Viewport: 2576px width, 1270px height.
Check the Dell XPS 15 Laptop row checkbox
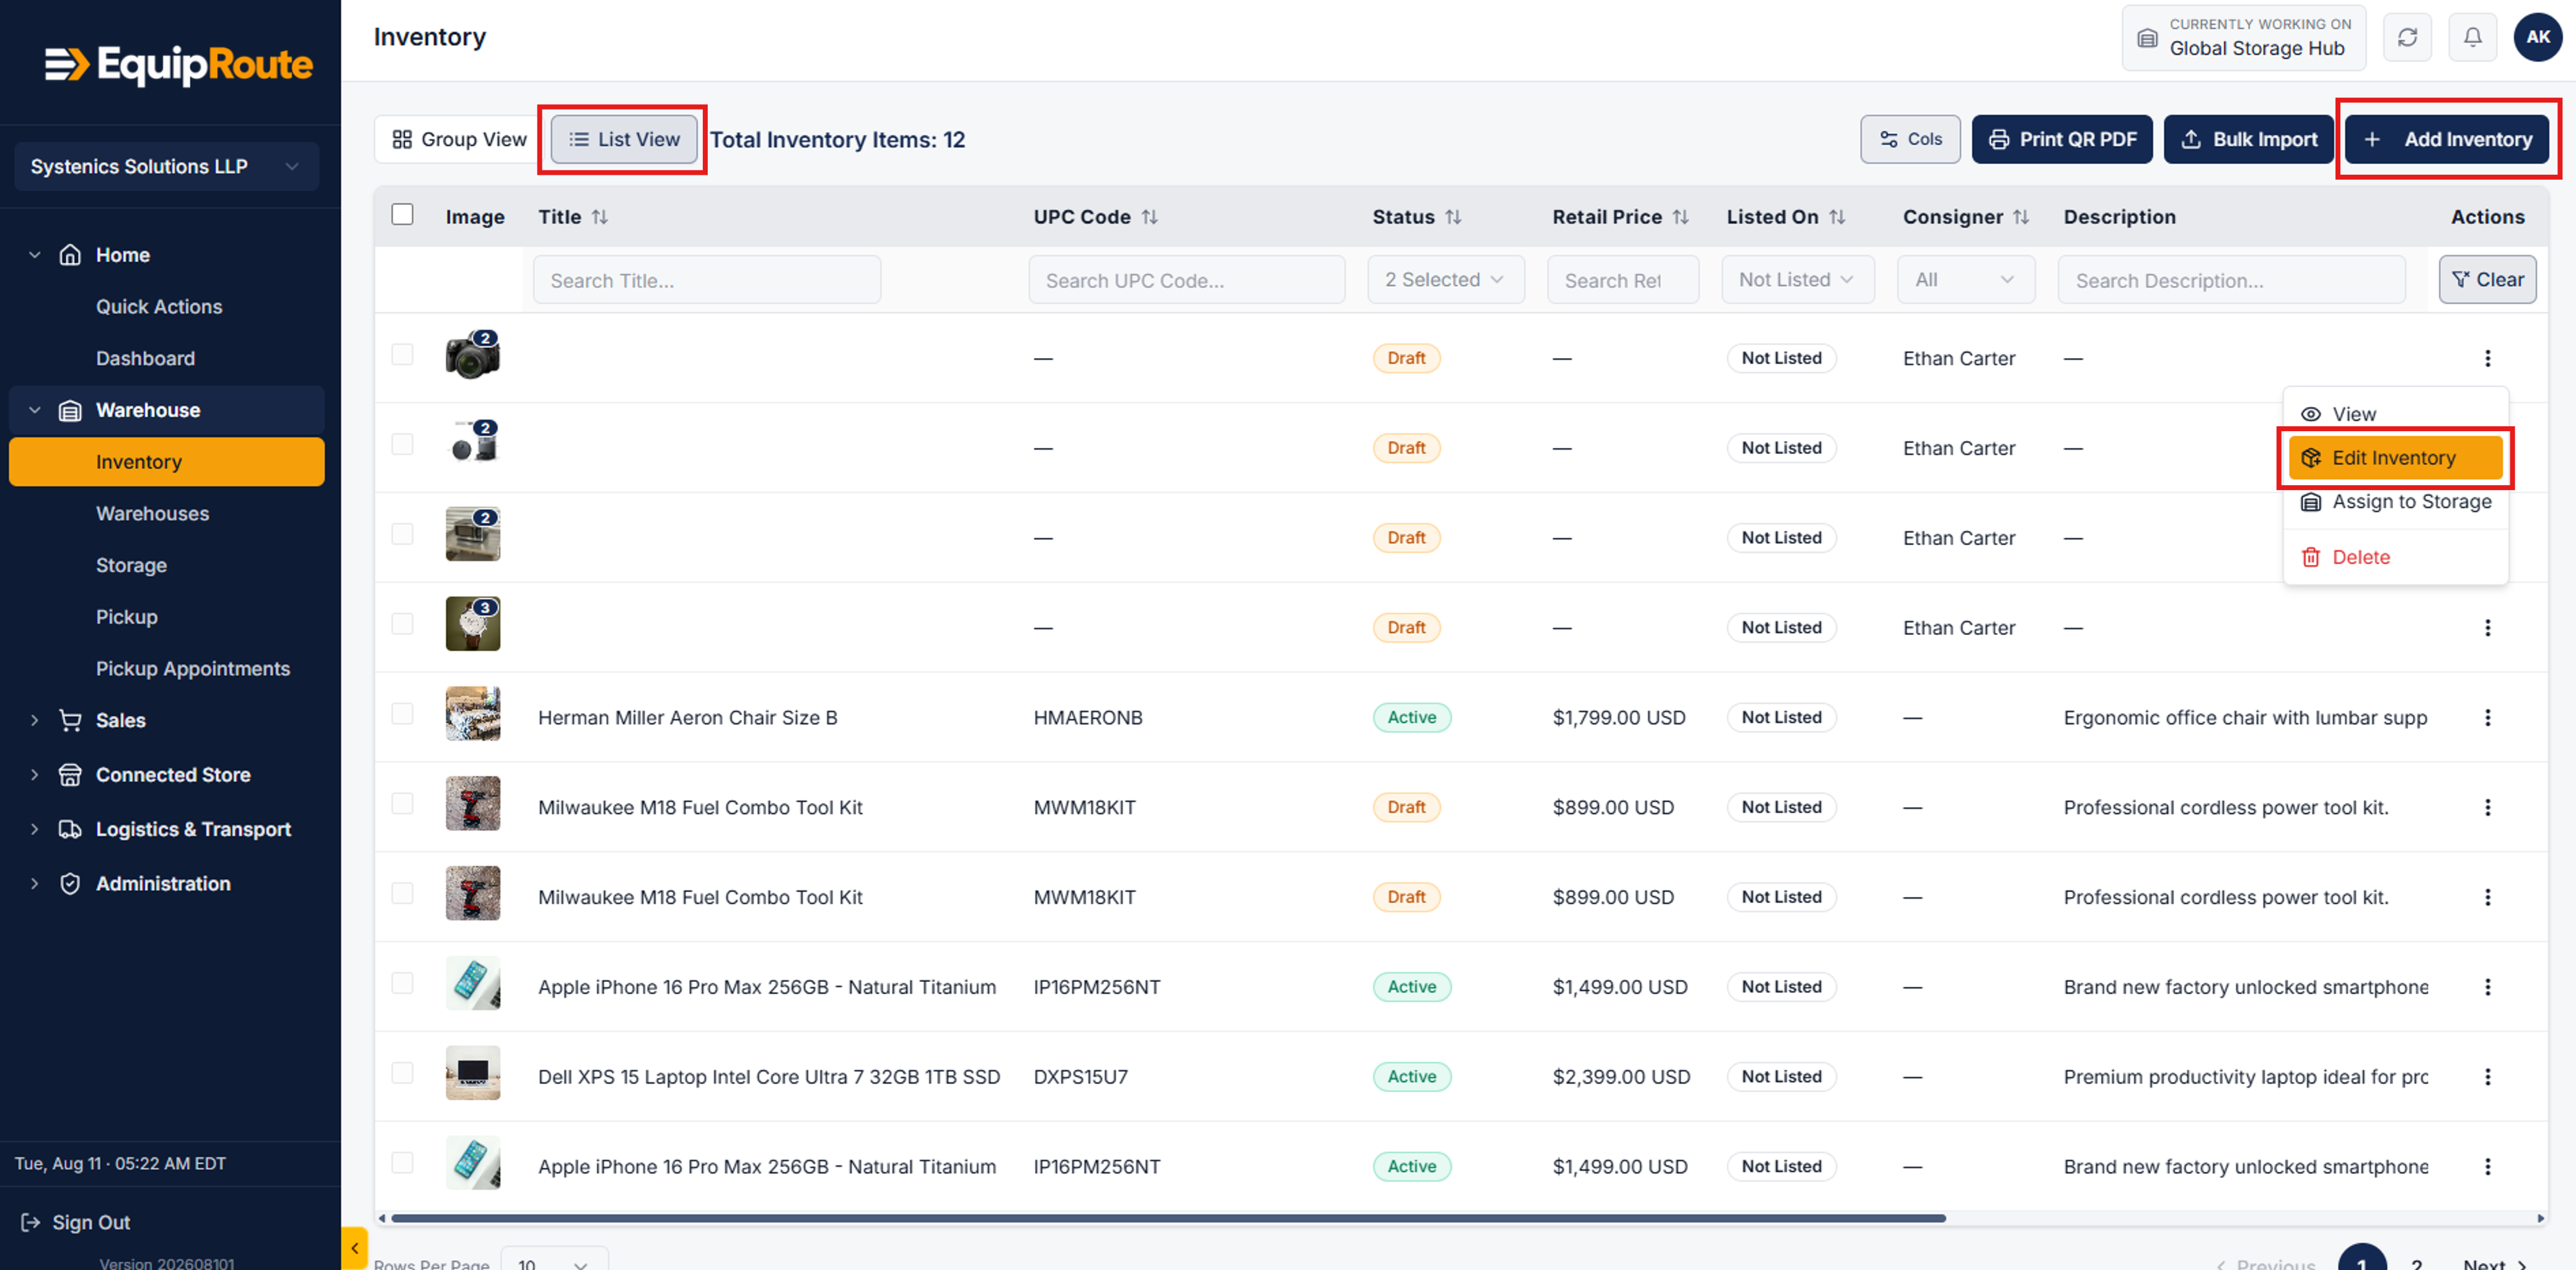pyautogui.click(x=402, y=1072)
